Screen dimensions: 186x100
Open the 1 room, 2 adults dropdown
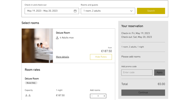coord(108,11)
